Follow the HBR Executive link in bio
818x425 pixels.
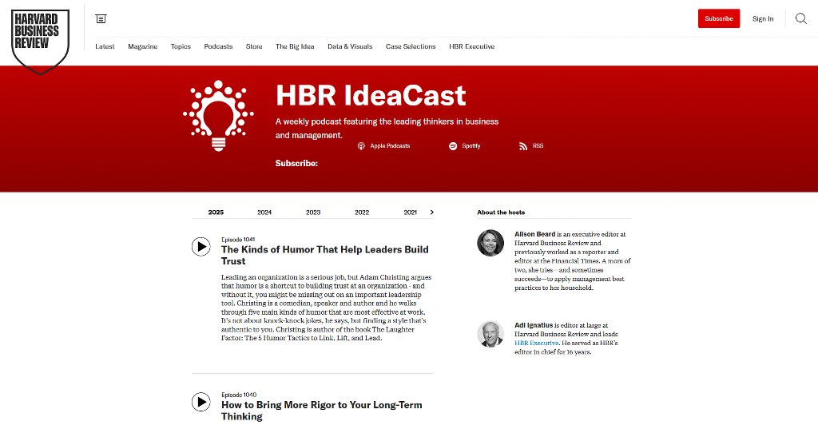point(536,344)
